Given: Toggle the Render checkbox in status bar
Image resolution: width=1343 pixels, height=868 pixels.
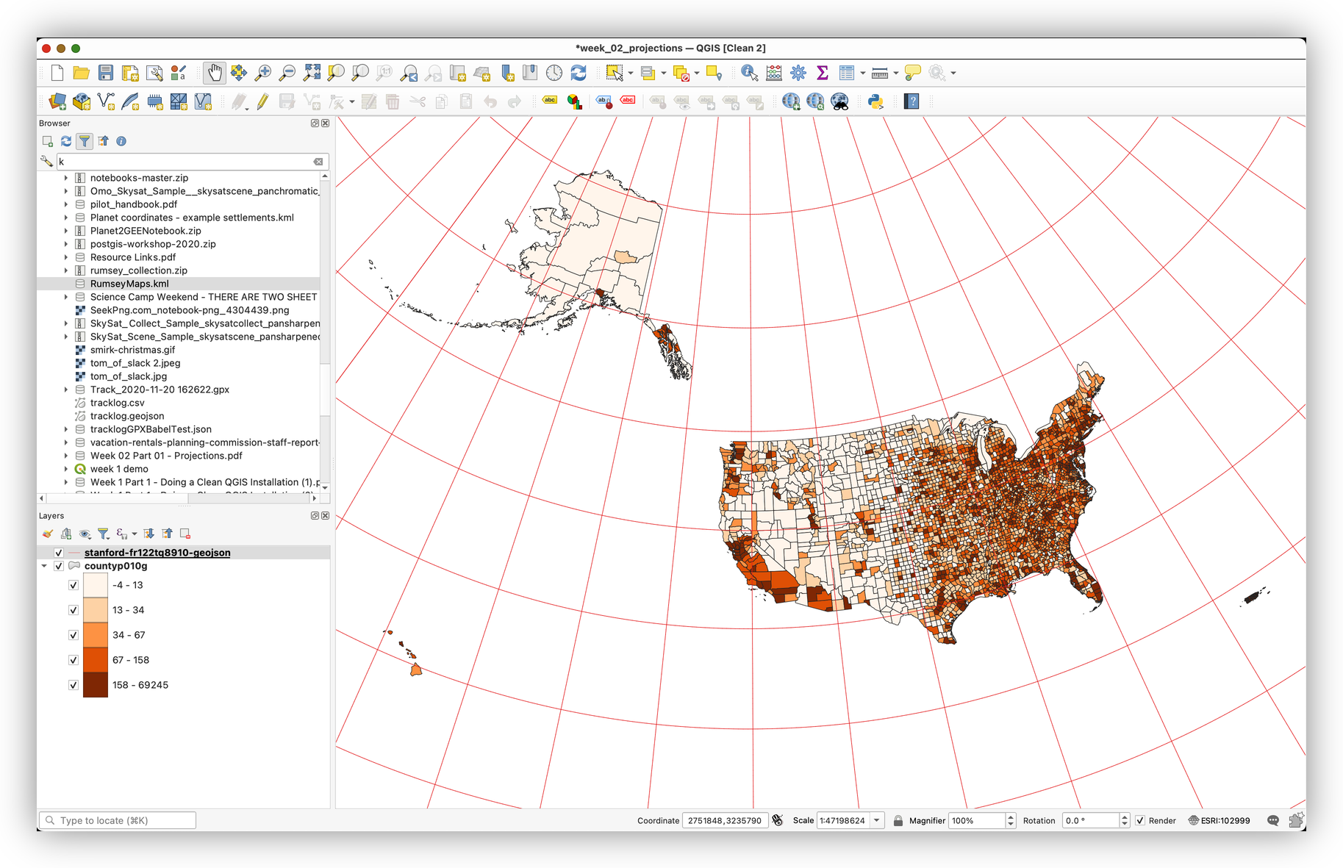Looking at the screenshot, I should tap(1140, 820).
